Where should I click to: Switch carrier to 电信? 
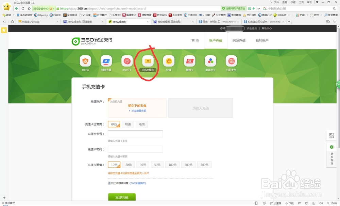coord(141,124)
